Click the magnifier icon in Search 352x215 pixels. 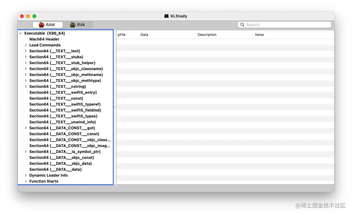(242, 25)
